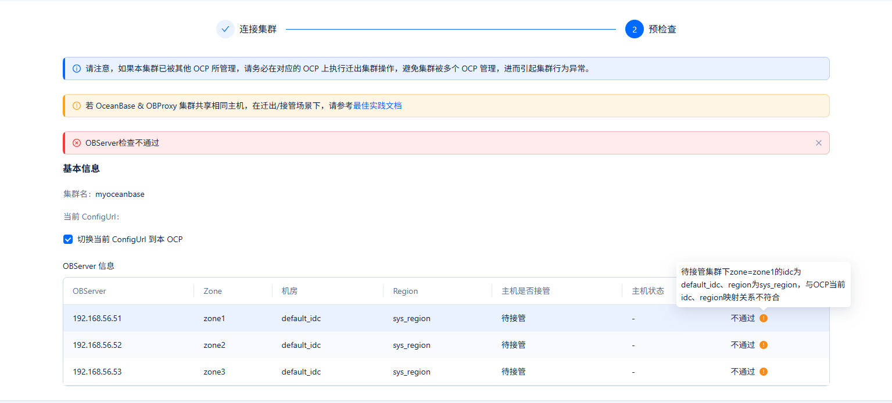892x403 pixels.
Task: Click the 不通过 status text for zone3
Action: (x=743, y=372)
